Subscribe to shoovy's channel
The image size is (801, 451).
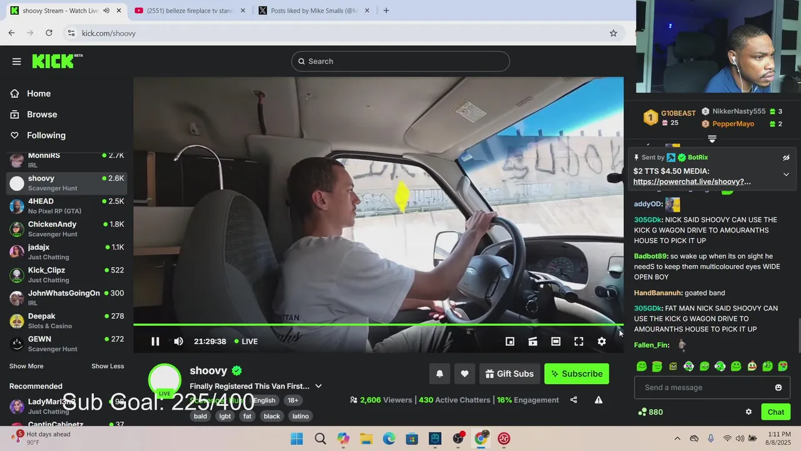pos(576,374)
